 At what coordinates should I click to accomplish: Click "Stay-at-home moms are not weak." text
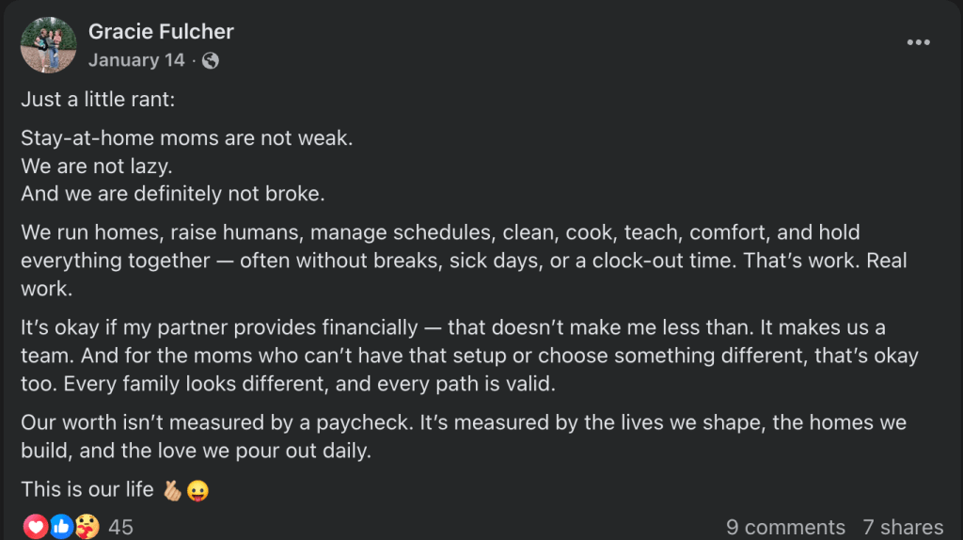coord(186,138)
